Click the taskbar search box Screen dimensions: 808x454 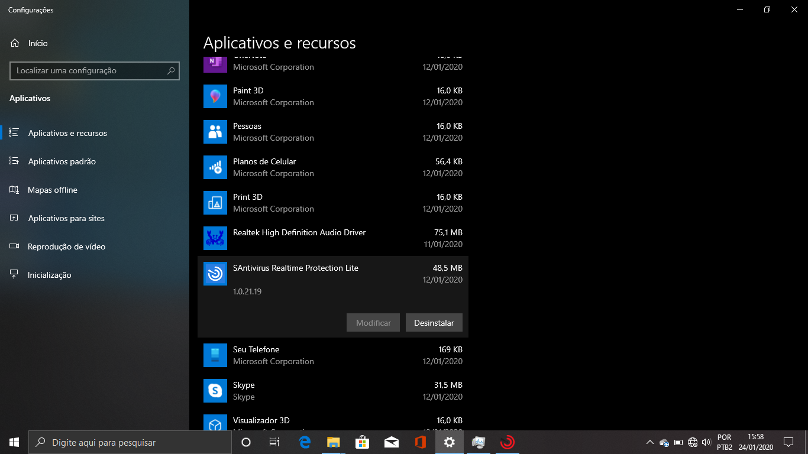(x=130, y=442)
